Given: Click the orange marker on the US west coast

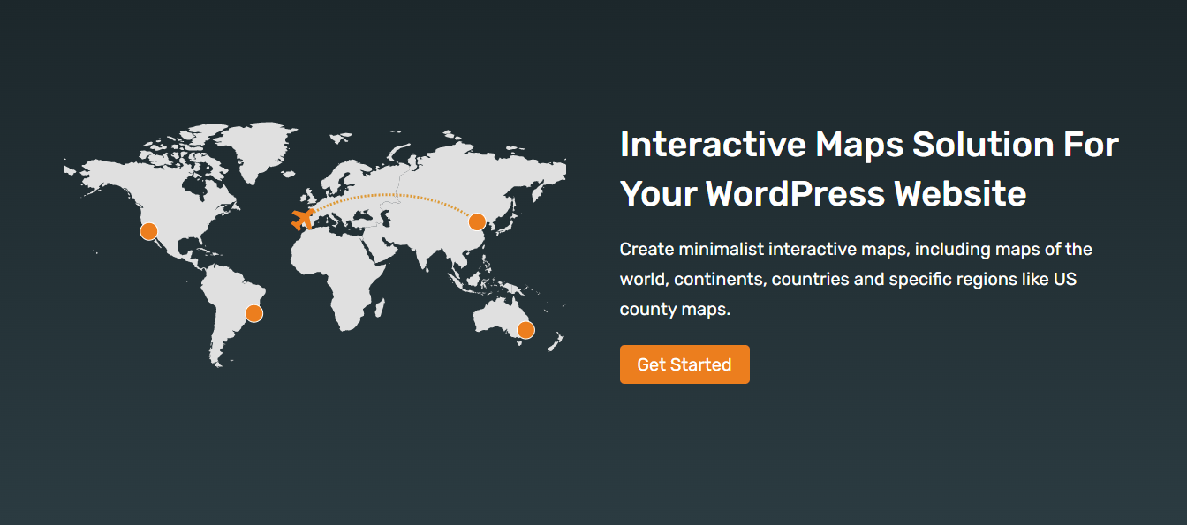Looking at the screenshot, I should pos(148,231).
